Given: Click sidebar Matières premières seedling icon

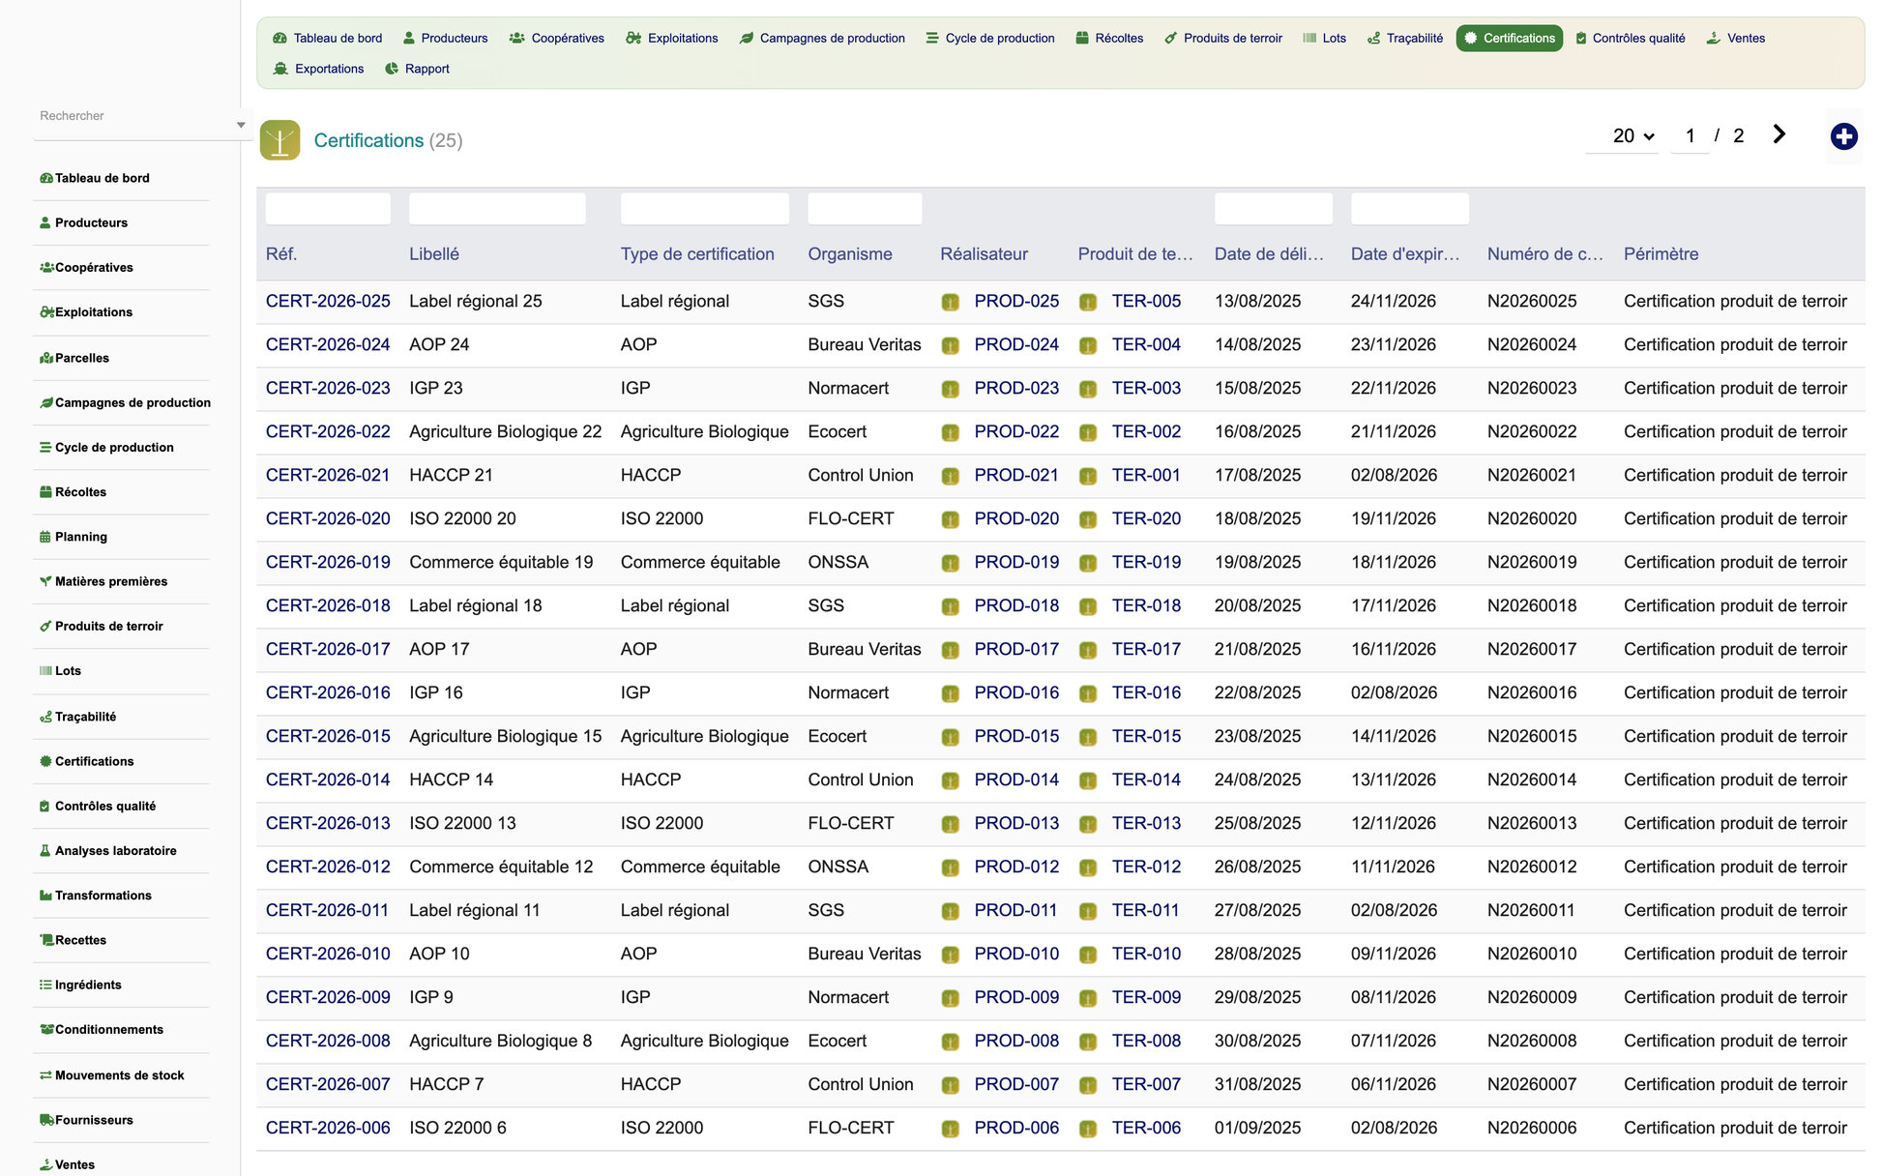Looking at the screenshot, I should coord(45,581).
